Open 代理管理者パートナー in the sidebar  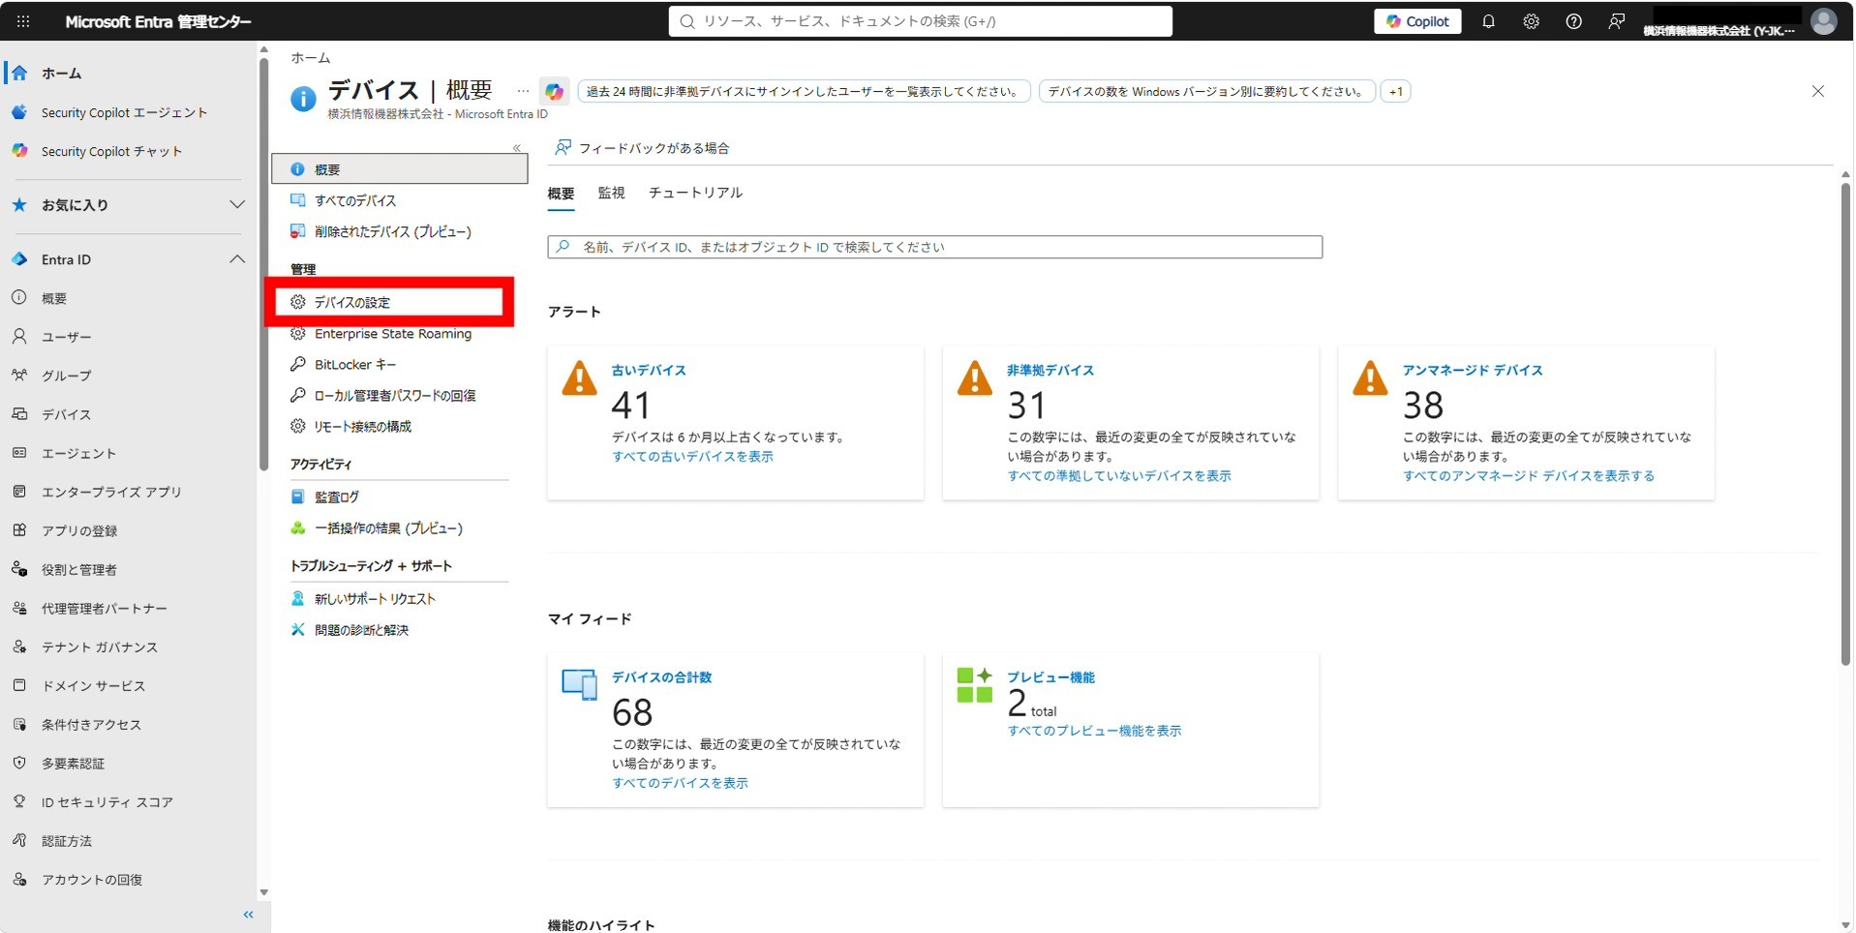point(105,608)
